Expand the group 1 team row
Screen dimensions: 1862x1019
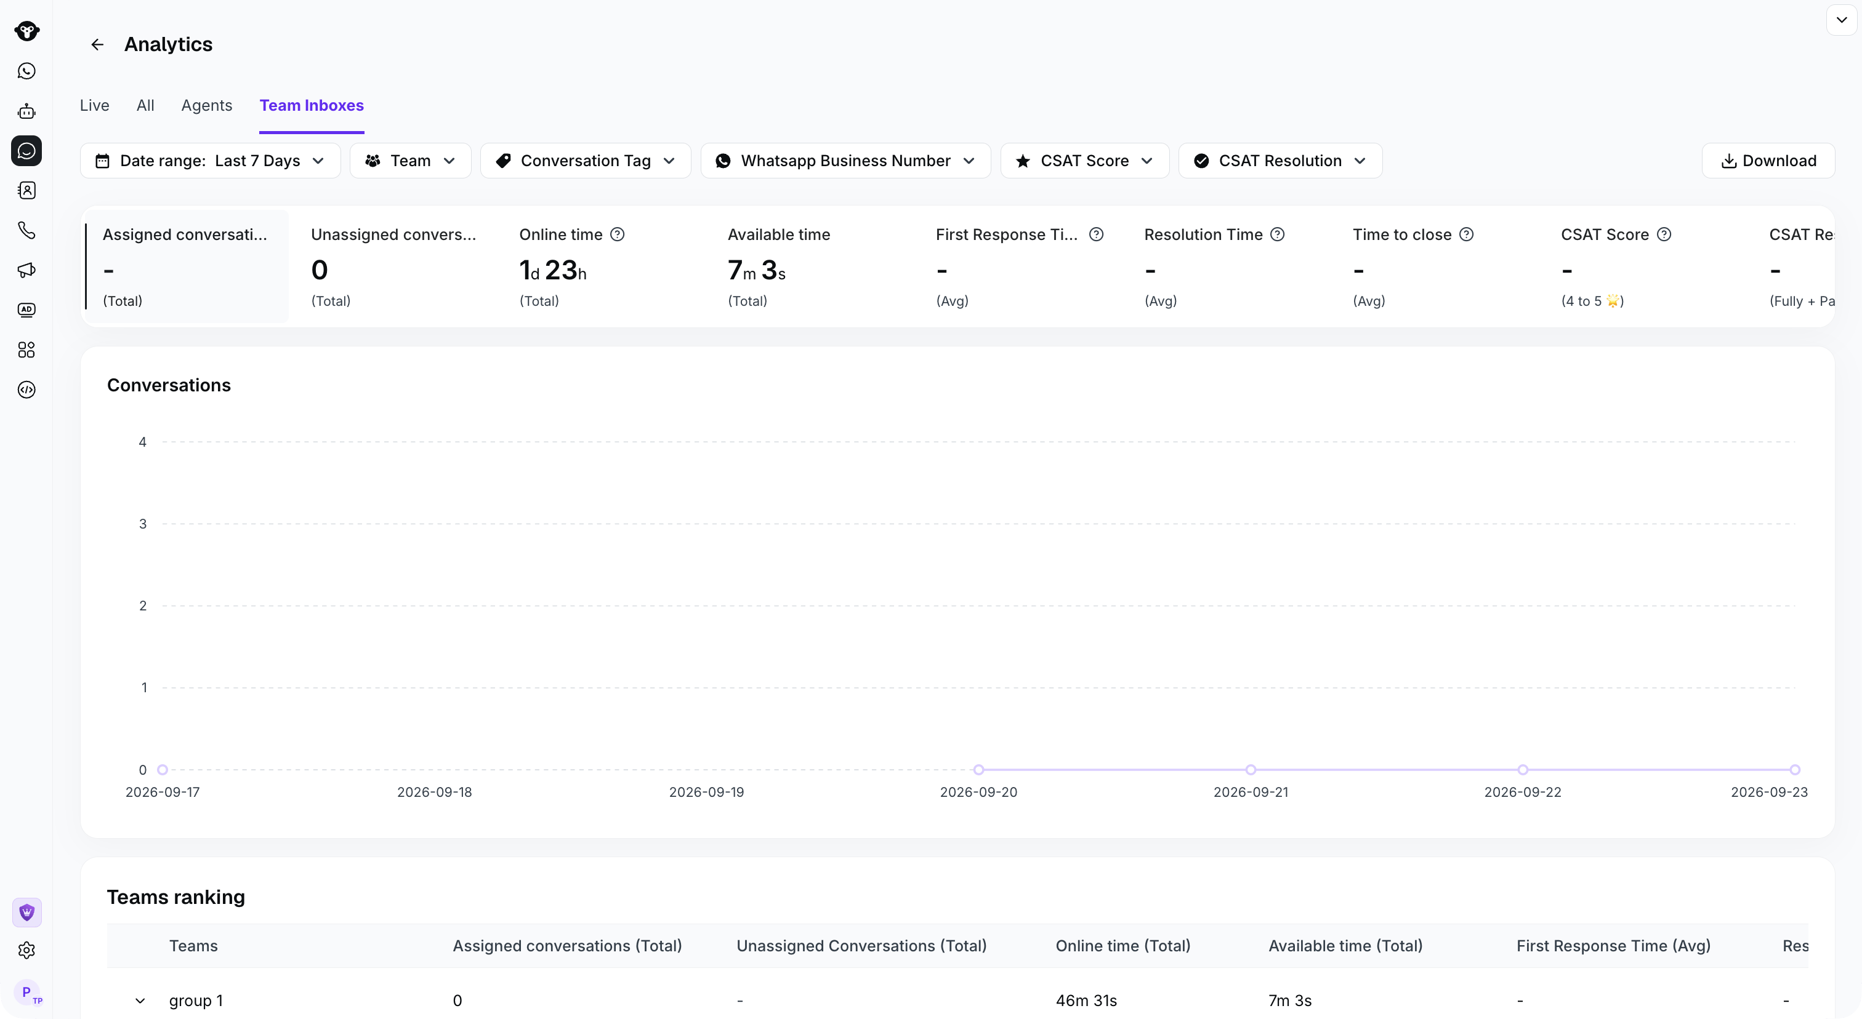point(140,1001)
